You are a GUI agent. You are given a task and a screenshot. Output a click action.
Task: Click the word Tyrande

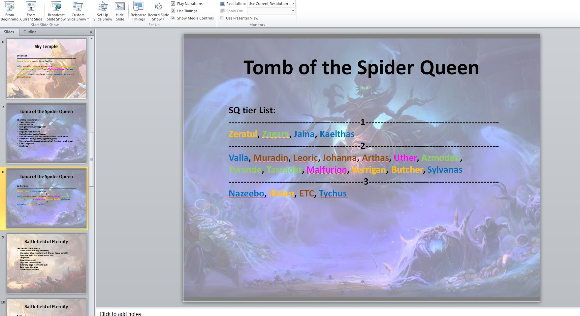click(245, 170)
